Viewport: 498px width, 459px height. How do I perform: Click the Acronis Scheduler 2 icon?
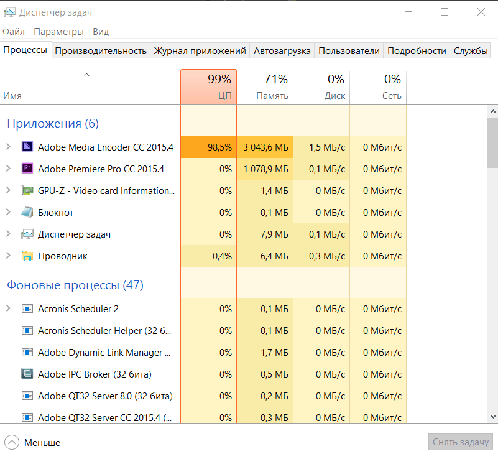27,308
